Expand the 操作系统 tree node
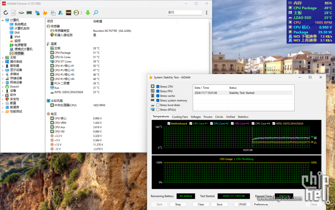 pyautogui.click(x=3, y=62)
